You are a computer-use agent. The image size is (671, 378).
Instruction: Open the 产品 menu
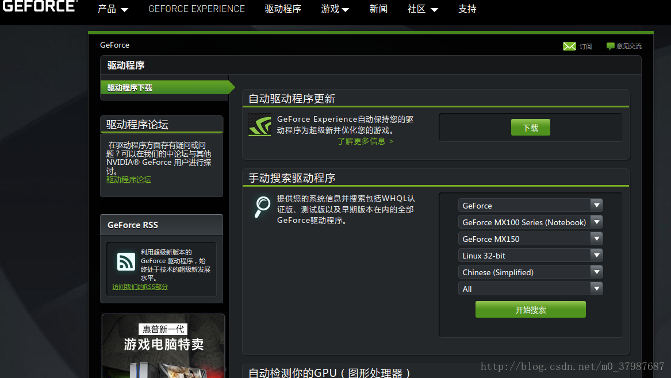coord(113,9)
